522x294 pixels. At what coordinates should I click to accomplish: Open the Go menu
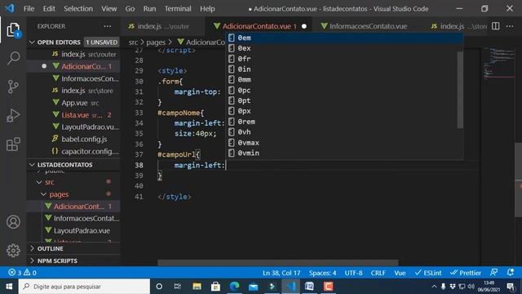click(x=130, y=8)
